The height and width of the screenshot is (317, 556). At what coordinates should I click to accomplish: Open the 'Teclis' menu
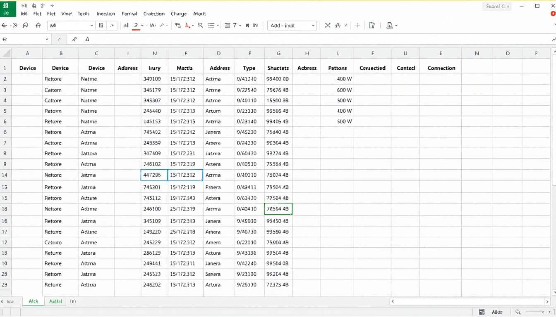click(84, 14)
